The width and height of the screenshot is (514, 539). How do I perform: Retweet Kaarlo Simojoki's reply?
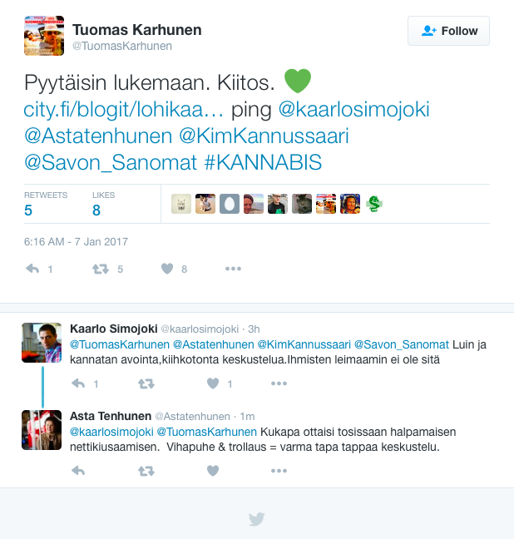click(x=146, y=383)
